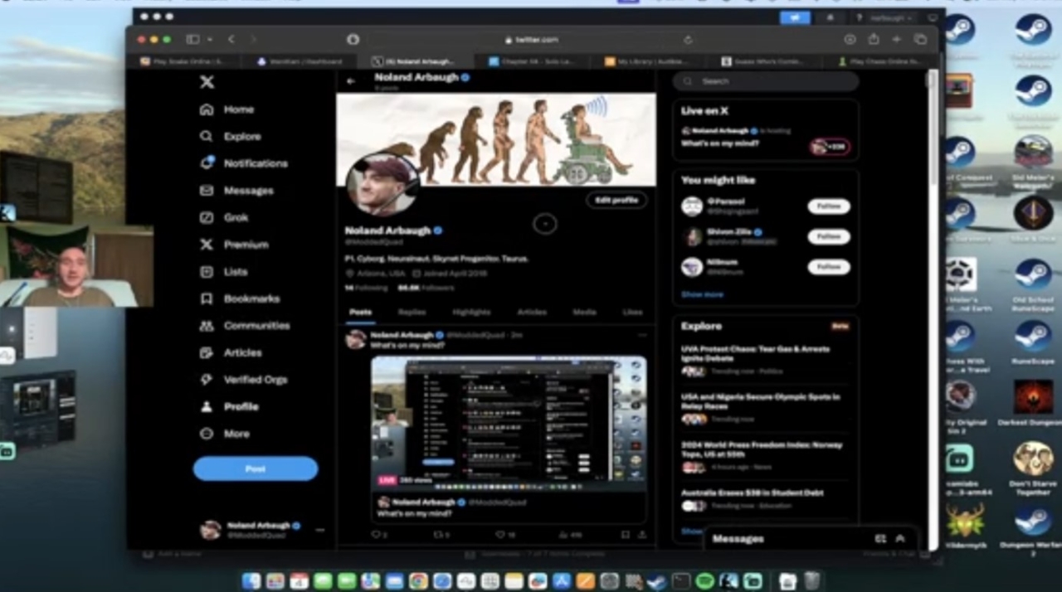Reload the page in Safari
This screenshot has width=1062, height=592.
(688, 39)
